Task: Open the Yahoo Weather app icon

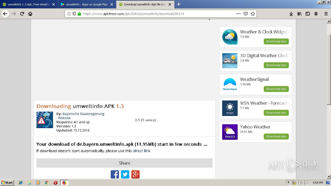Action: coord(230,132)
